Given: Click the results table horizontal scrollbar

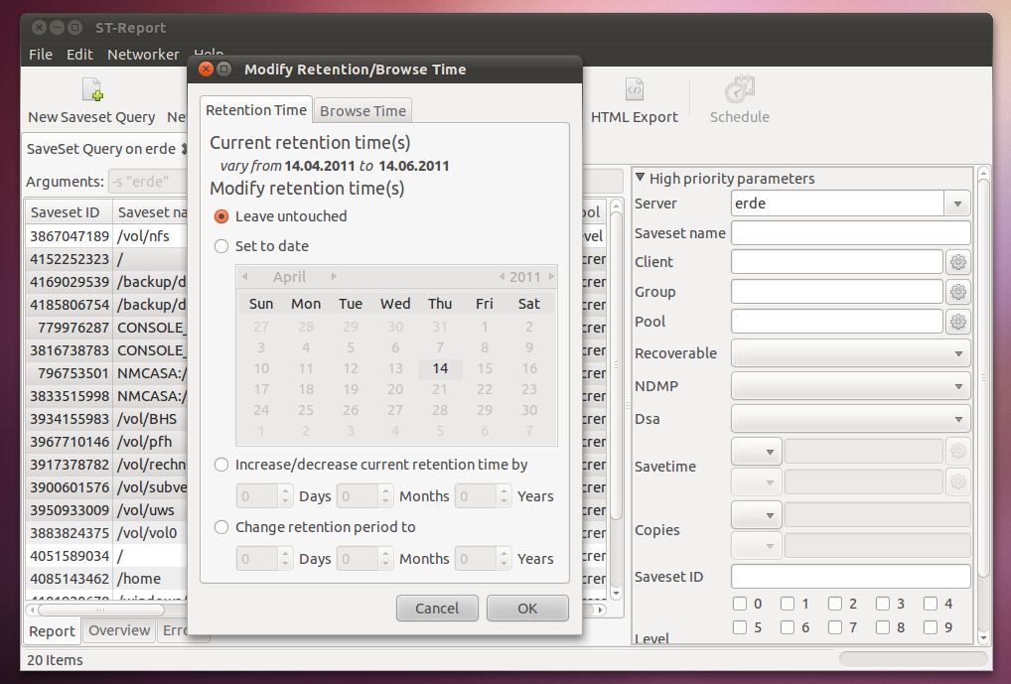Looking at the screenshot, I should [100, 610].
